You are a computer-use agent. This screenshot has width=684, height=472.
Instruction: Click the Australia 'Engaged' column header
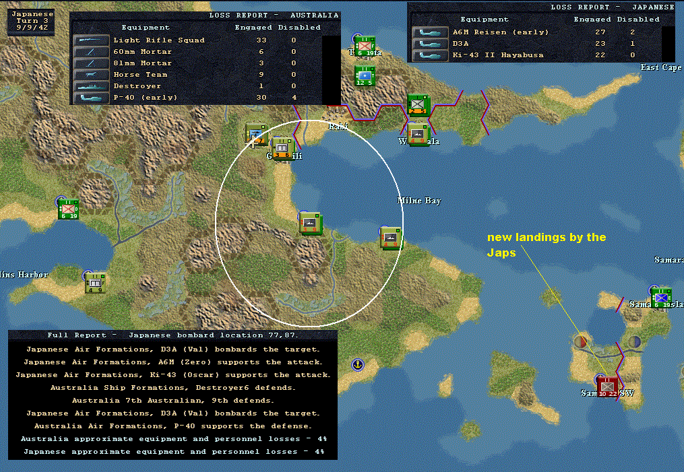click(x=253, y=28)
